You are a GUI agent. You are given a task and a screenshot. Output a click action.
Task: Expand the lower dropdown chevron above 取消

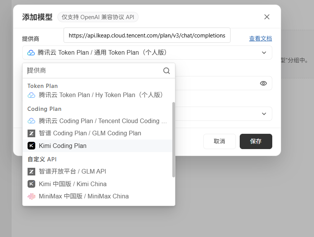click(264, 114)
